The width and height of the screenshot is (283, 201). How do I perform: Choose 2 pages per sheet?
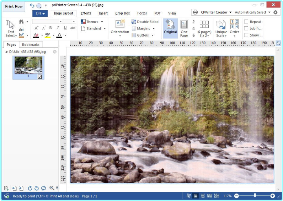click(193, 22)
